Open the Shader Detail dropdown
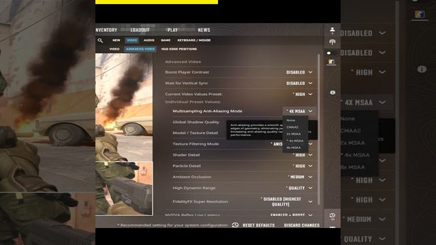This screenshot has width=436, height=245. 302,155
